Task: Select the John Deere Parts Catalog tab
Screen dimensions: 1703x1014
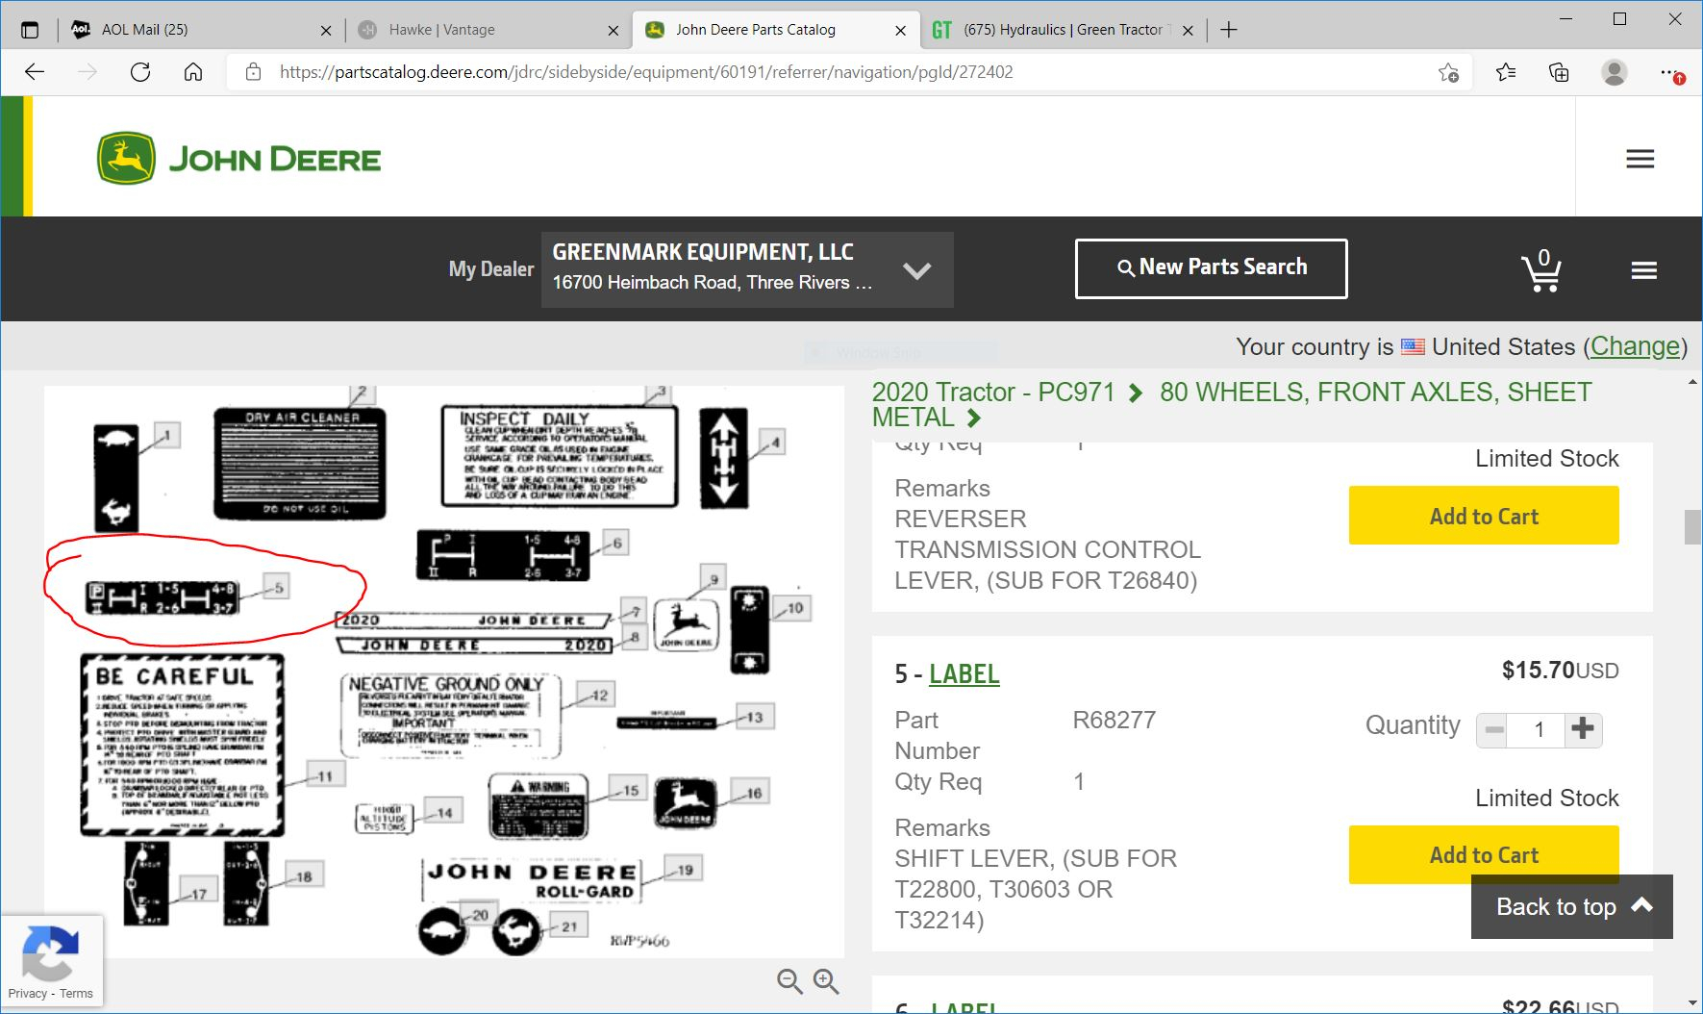Action: coord(774,30)
